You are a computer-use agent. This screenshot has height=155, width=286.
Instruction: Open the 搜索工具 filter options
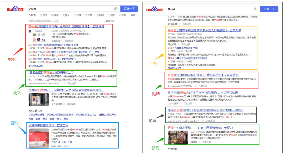109,21
